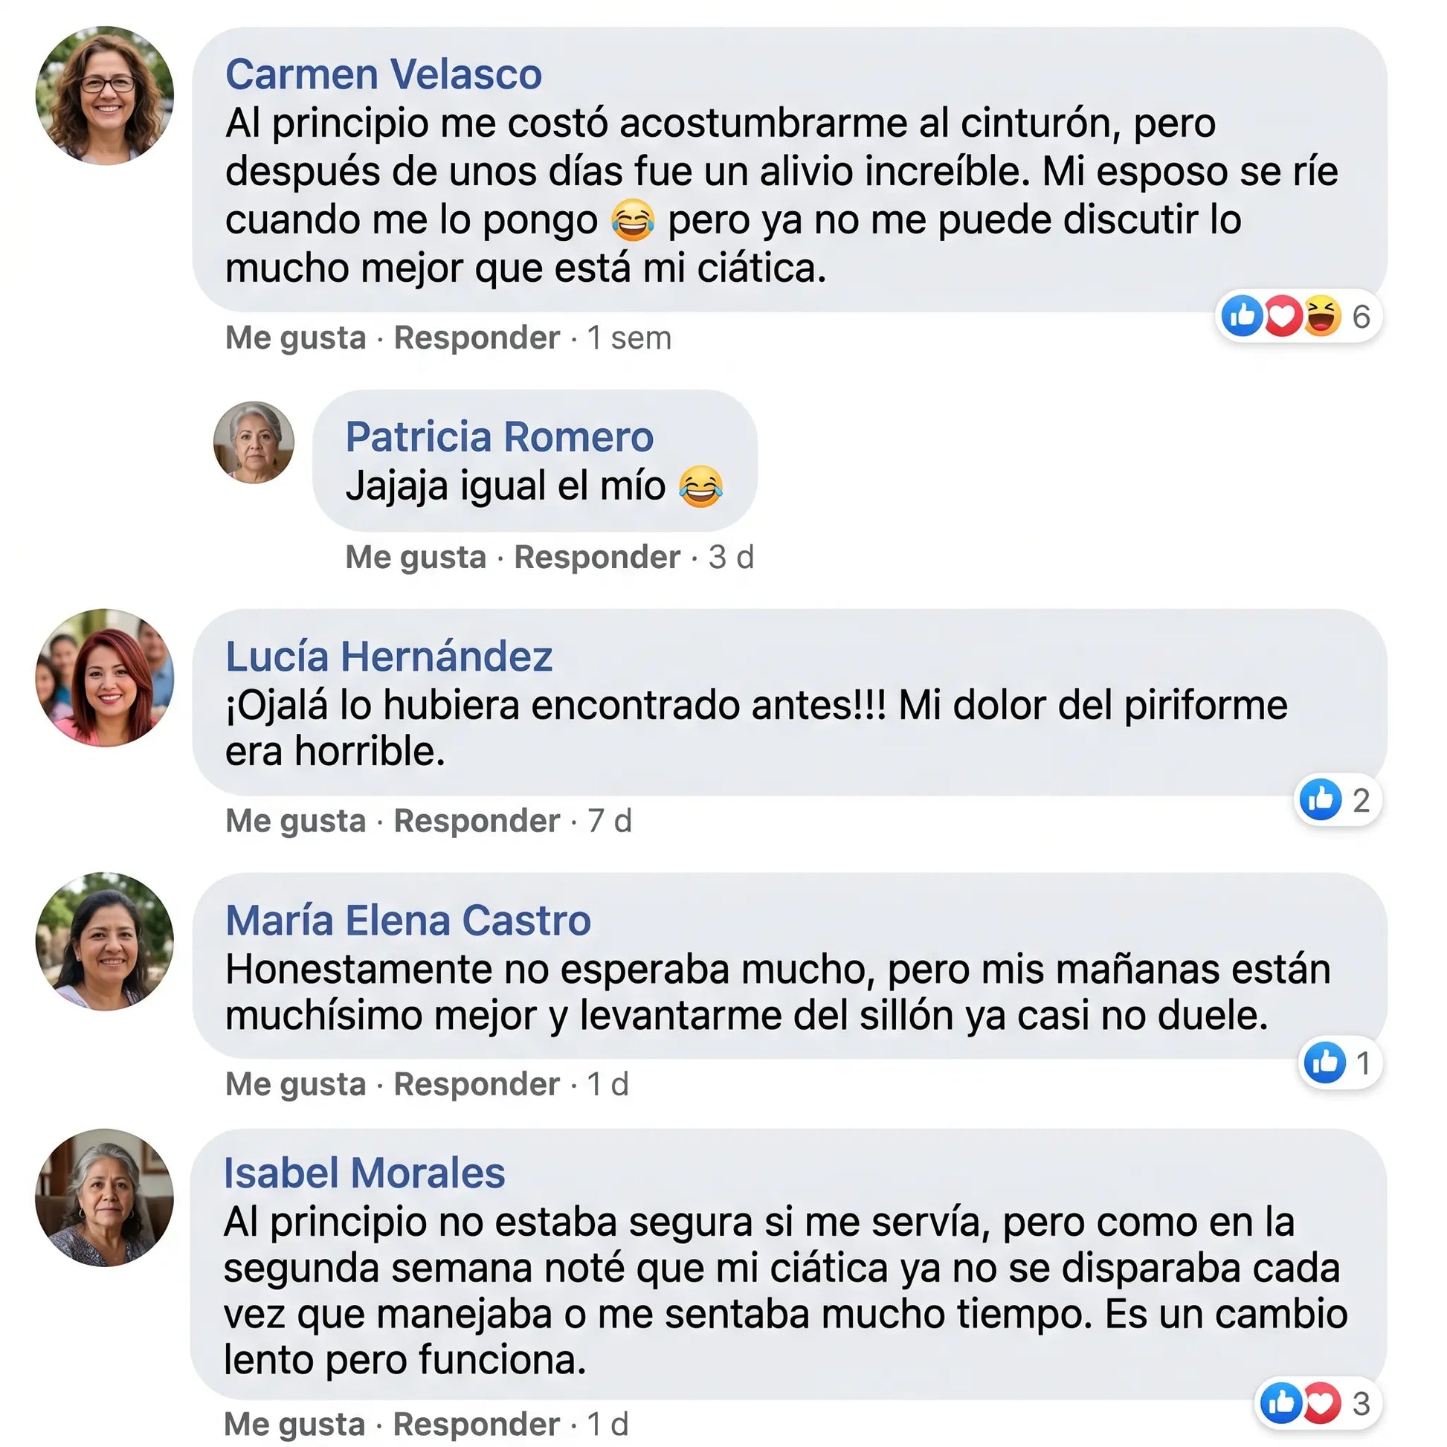The image size is (1447, 1447).
Task: Click Me gusta under Lucía Hernández's comment
Action: tap(296, 821)
